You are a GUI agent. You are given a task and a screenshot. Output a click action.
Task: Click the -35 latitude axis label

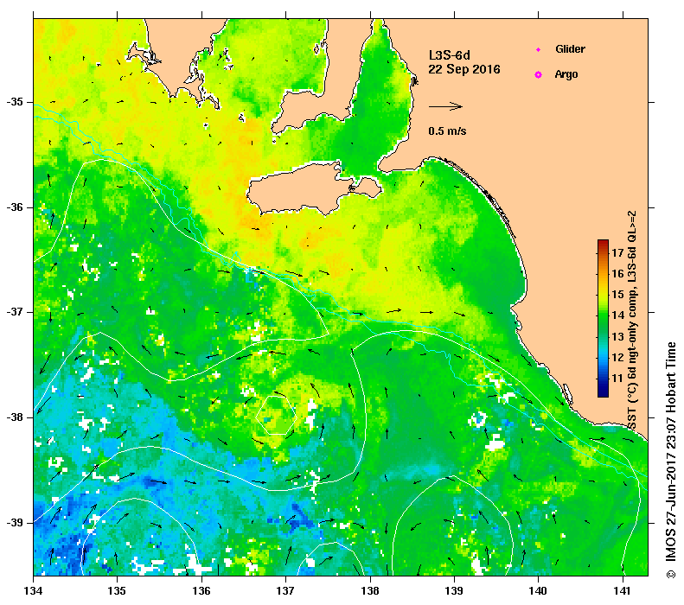(15, 102)
